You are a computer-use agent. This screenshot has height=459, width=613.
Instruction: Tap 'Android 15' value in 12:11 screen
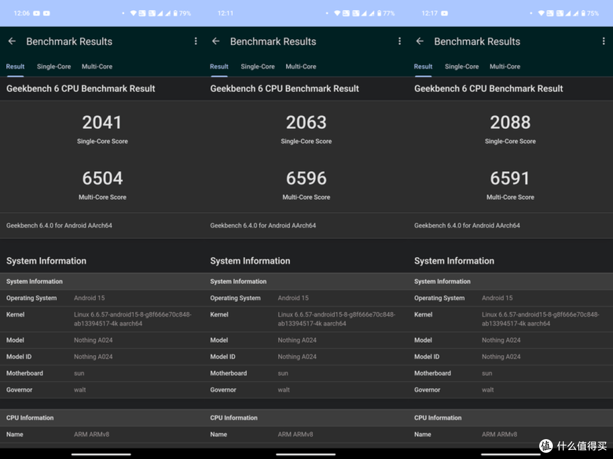click(293, 298)
